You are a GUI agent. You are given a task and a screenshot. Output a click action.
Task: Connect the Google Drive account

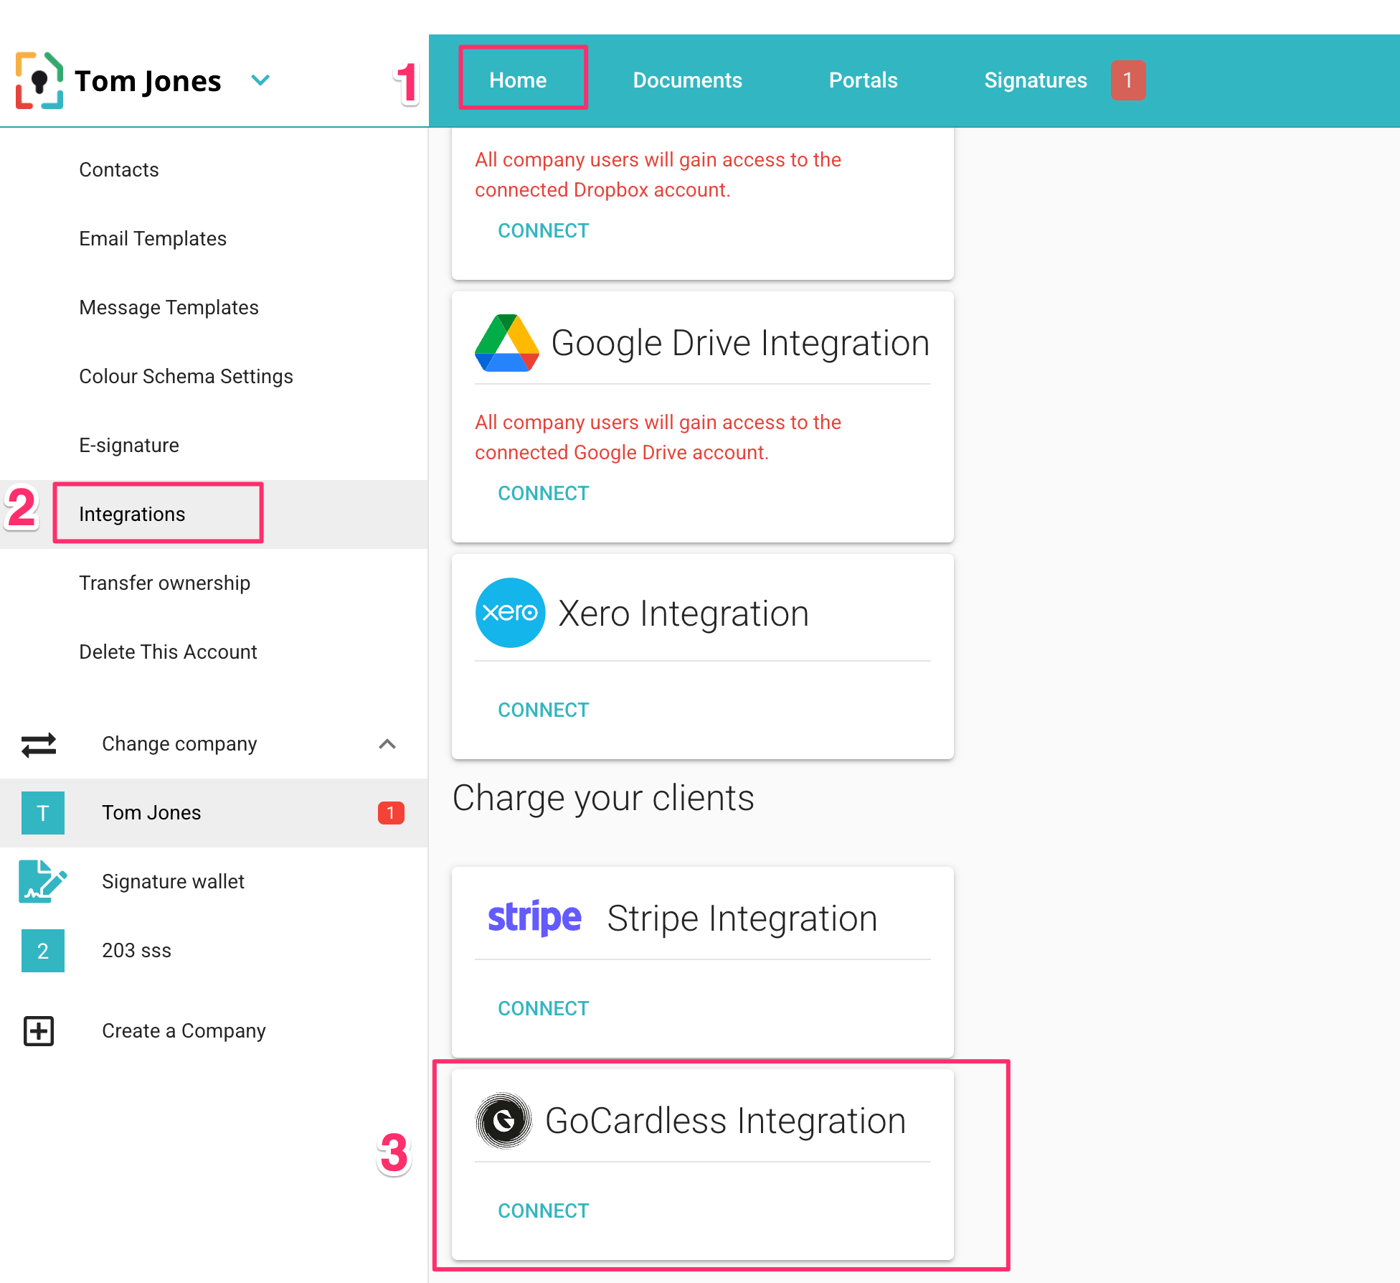[x=542, y=493]
